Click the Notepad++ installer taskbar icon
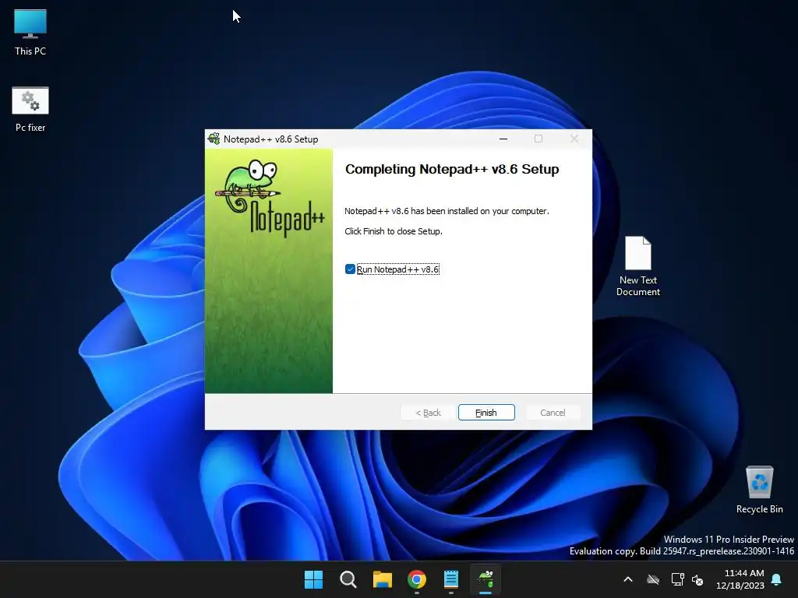Image resolution: width=798 pixels, height=598 pixels. tap(486, 579)
